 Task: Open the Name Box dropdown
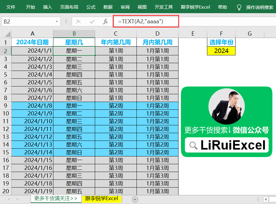coord(56,22)
